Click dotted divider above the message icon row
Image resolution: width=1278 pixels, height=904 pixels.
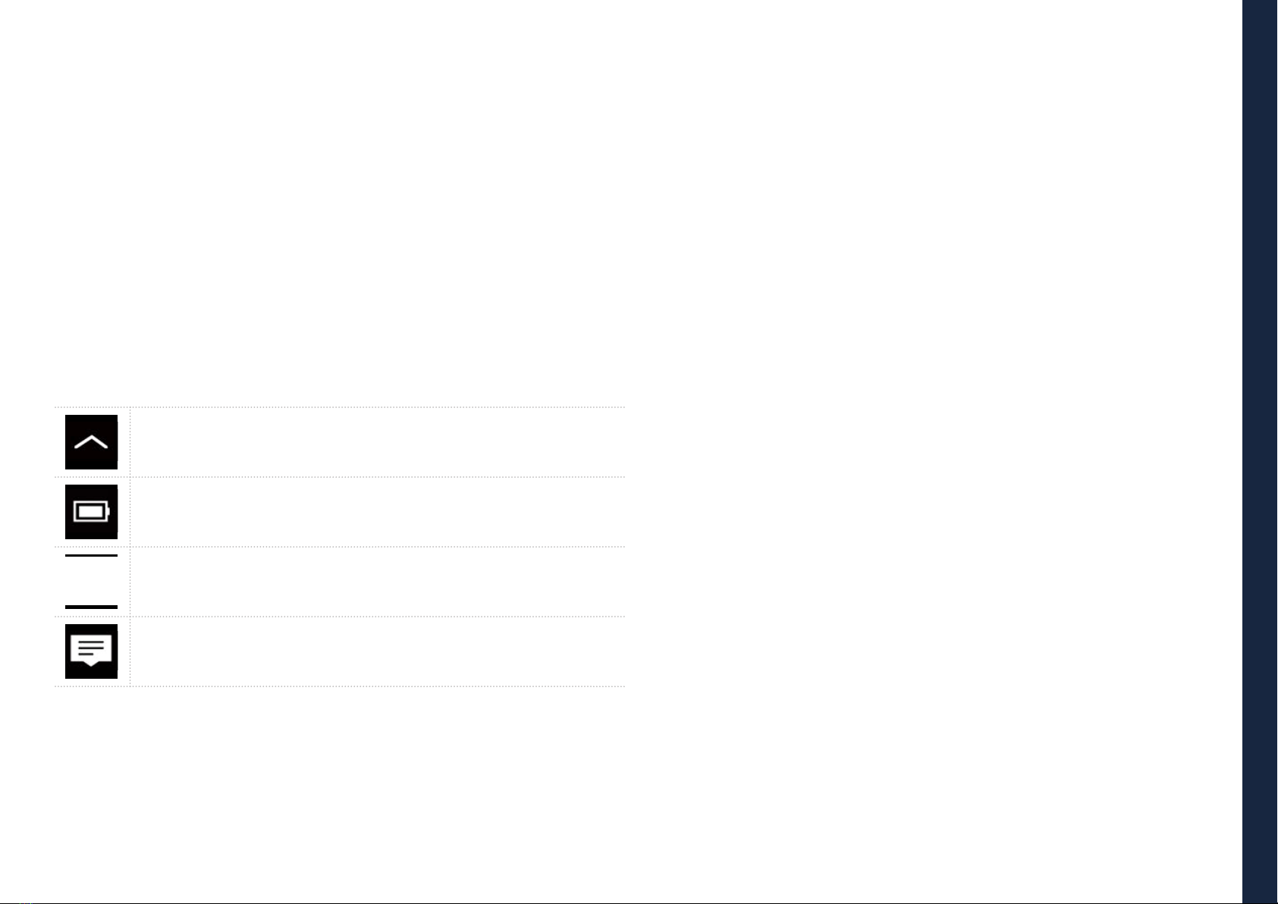click(340, 617)
